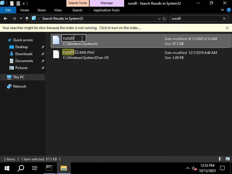Screen dimensions: 232x174
Task: Open Documents in the sidebar
Action: point(24,61)
